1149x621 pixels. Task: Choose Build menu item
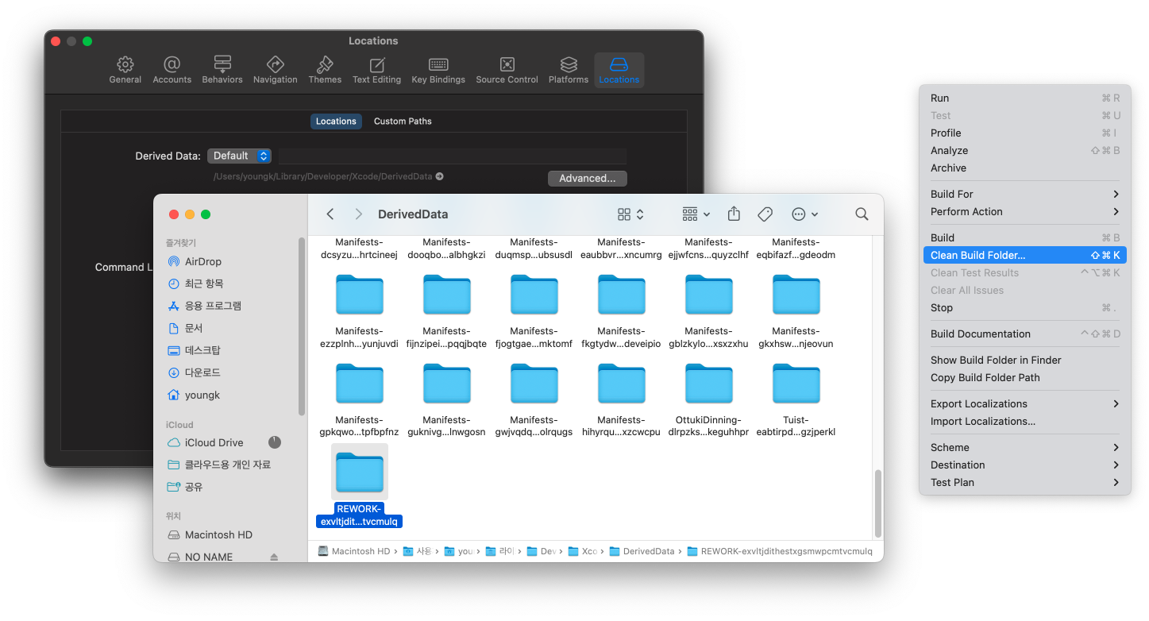[x=1025, y=237]
